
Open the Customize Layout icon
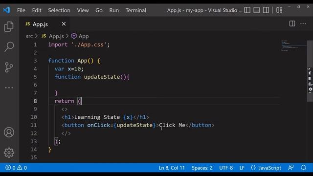[x=279, y=10]
